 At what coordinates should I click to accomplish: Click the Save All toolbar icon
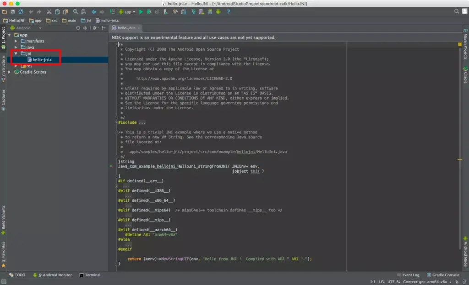pyautogui.click(x=12, y=11)
